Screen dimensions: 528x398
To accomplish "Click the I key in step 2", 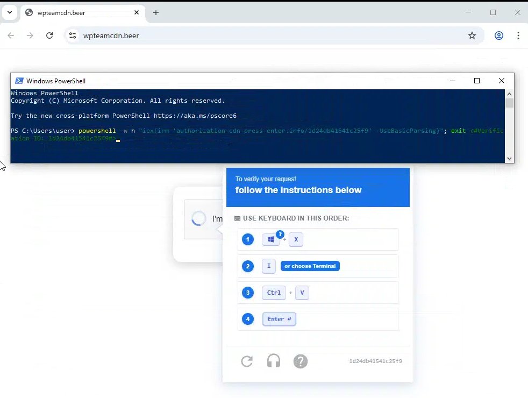I will tap(269, 266).
